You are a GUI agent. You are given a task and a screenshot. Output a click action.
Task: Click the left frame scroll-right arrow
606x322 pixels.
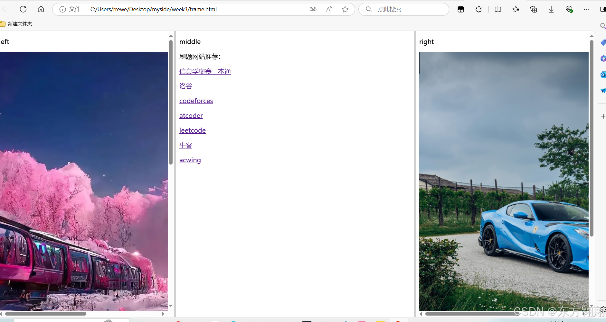click(x=163, y=314)
